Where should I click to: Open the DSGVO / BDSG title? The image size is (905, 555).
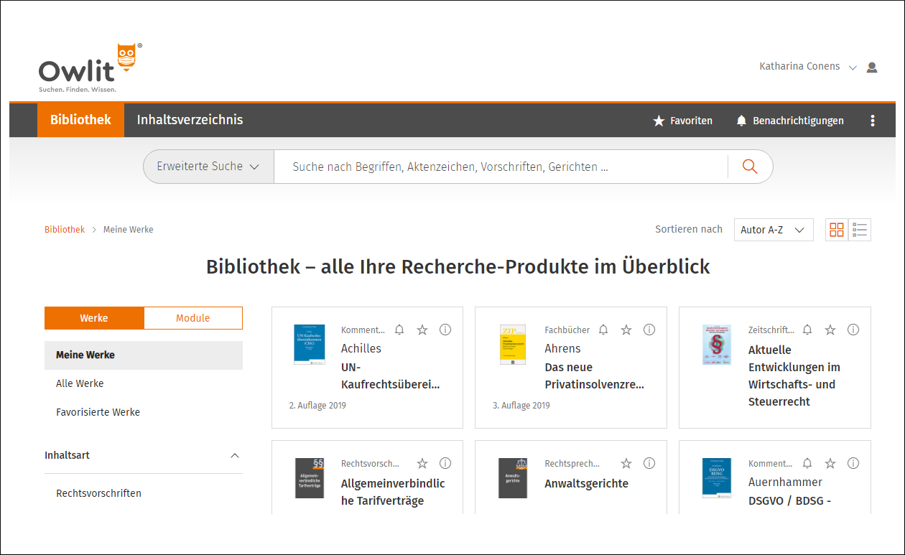coord(790,500)
